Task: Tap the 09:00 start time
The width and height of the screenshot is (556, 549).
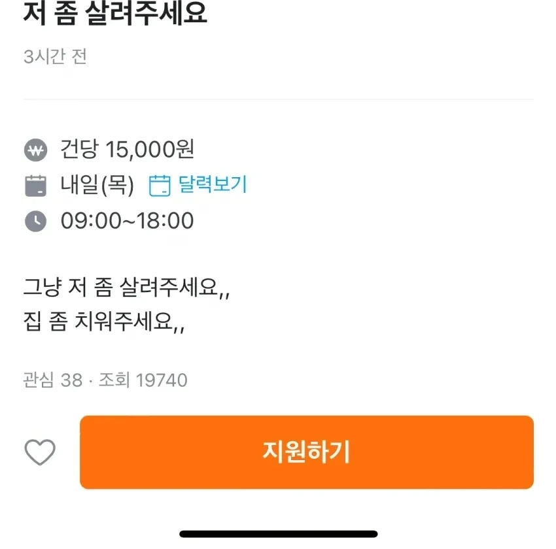Action: 90,221
